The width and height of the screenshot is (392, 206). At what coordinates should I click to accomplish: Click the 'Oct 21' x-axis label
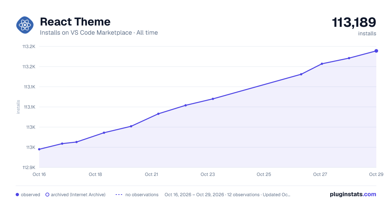(152, 174)
